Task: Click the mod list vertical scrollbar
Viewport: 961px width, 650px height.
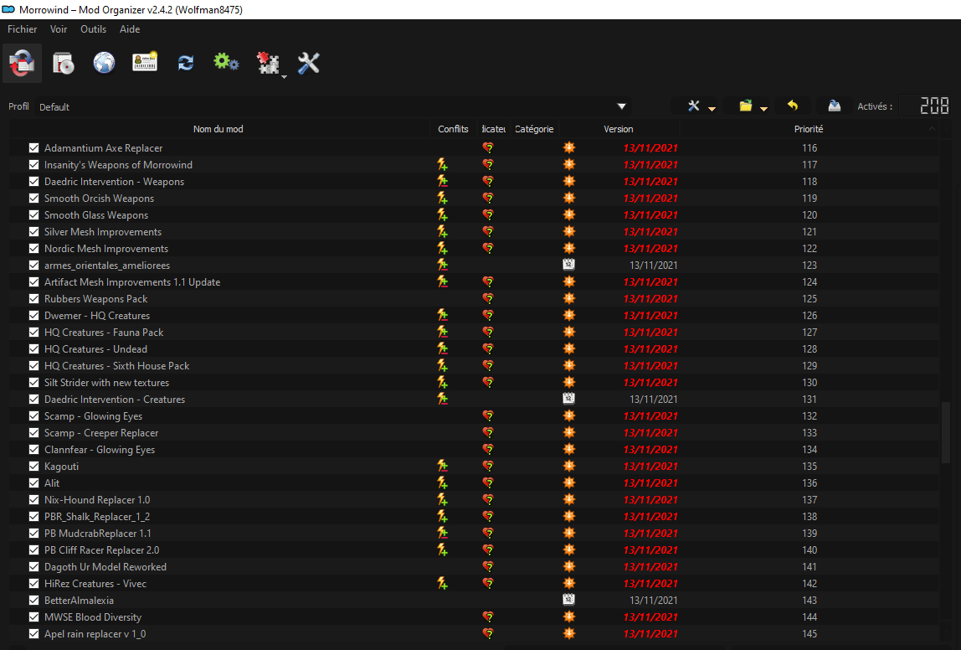Action: [x=947, y=431]
